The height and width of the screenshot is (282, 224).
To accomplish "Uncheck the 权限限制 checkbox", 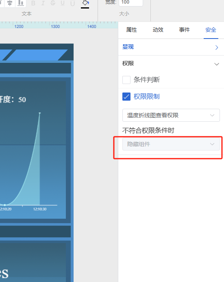I will coord(126,97).
